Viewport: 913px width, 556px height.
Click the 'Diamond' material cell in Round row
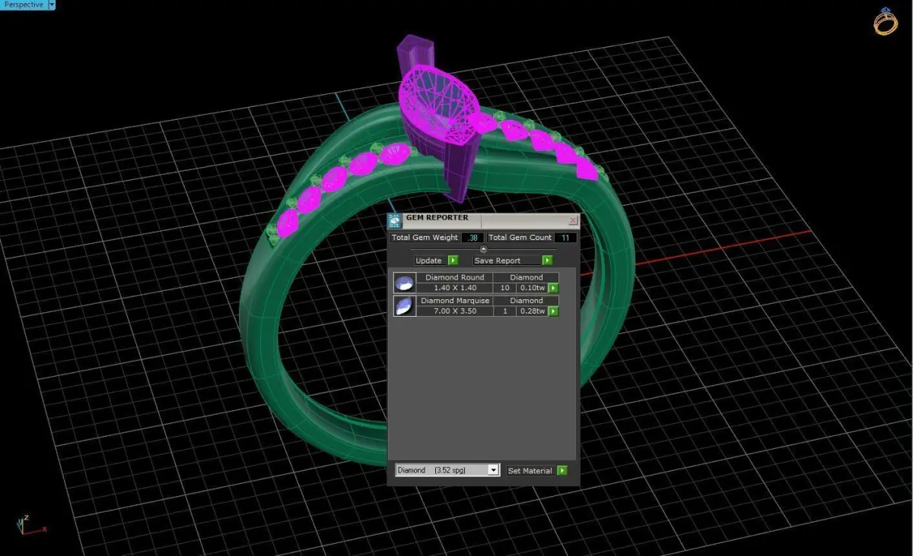pos(526,277)
